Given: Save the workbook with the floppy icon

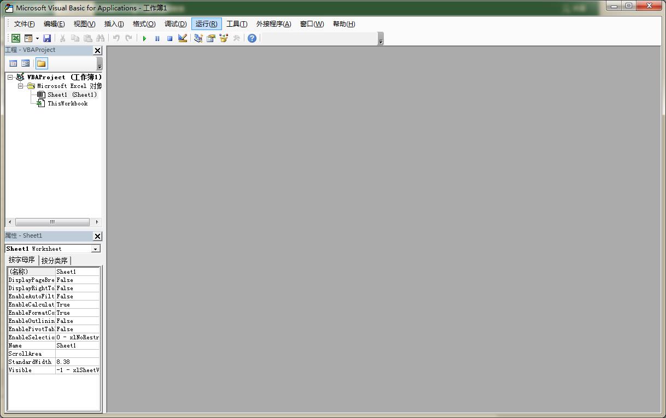Looking at the screenshot, I should coord(47,38).
